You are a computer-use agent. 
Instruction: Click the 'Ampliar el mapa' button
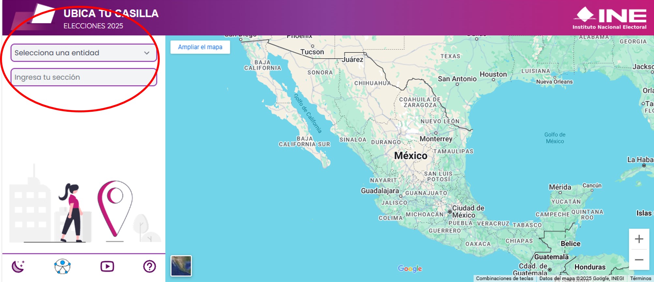(200, 47)
